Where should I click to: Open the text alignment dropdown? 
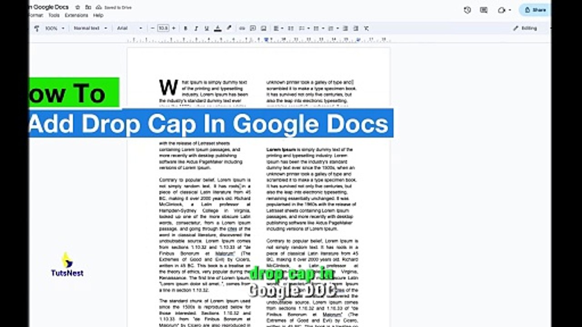coord(278,28)
